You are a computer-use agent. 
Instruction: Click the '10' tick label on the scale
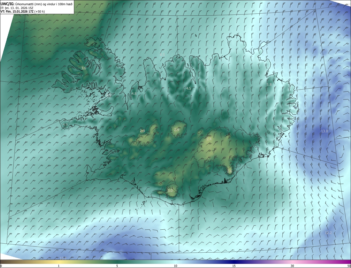click(175, 266)
